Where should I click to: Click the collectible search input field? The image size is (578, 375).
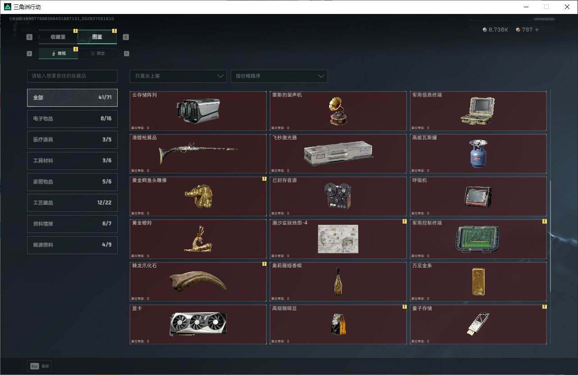pyautogui.click(x=72, y=76)
